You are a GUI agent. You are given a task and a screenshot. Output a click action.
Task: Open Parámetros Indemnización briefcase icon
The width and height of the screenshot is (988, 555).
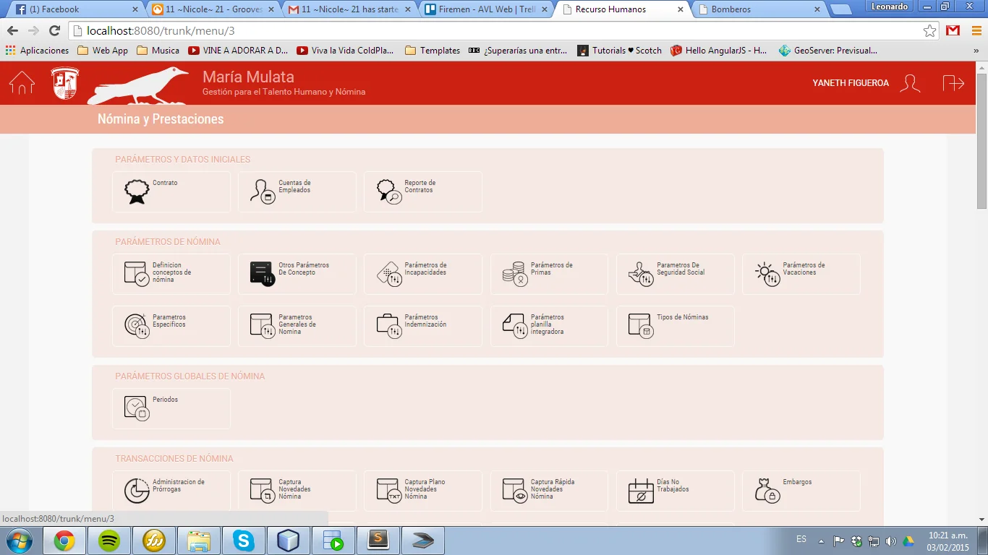pyautogui.click(x=389, y=326)
